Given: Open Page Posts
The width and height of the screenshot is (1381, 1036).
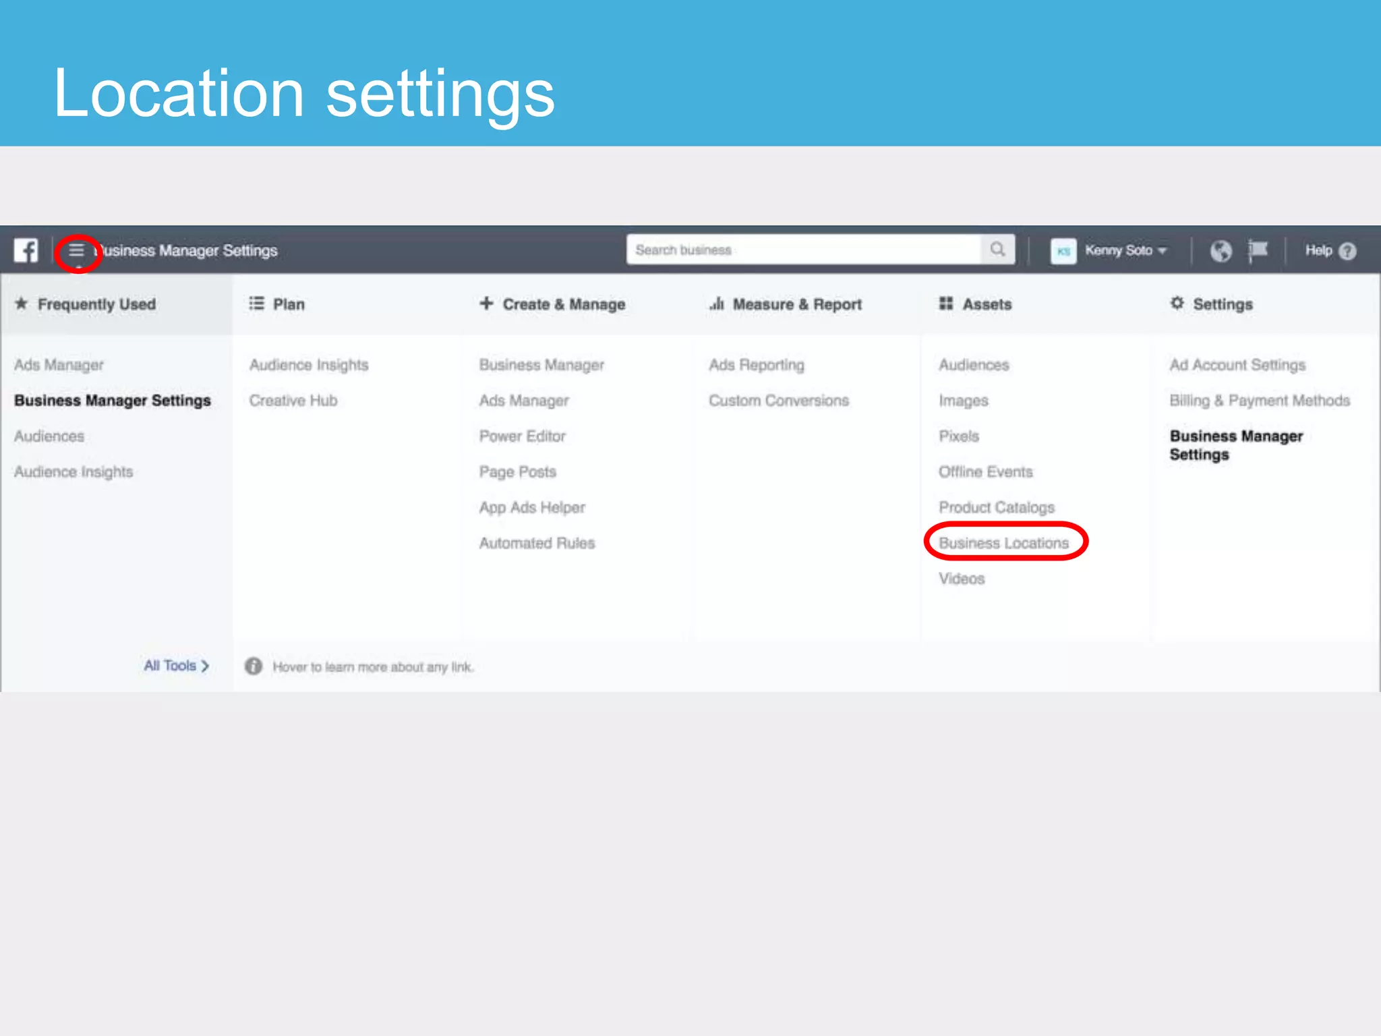Looking at the screenshot, I should (x=518, y=472).
